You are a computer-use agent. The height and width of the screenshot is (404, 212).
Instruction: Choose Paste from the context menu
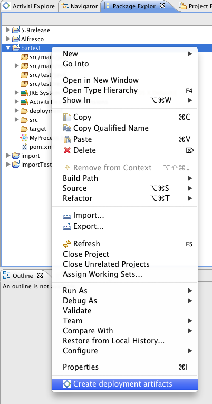click(124, 139)
